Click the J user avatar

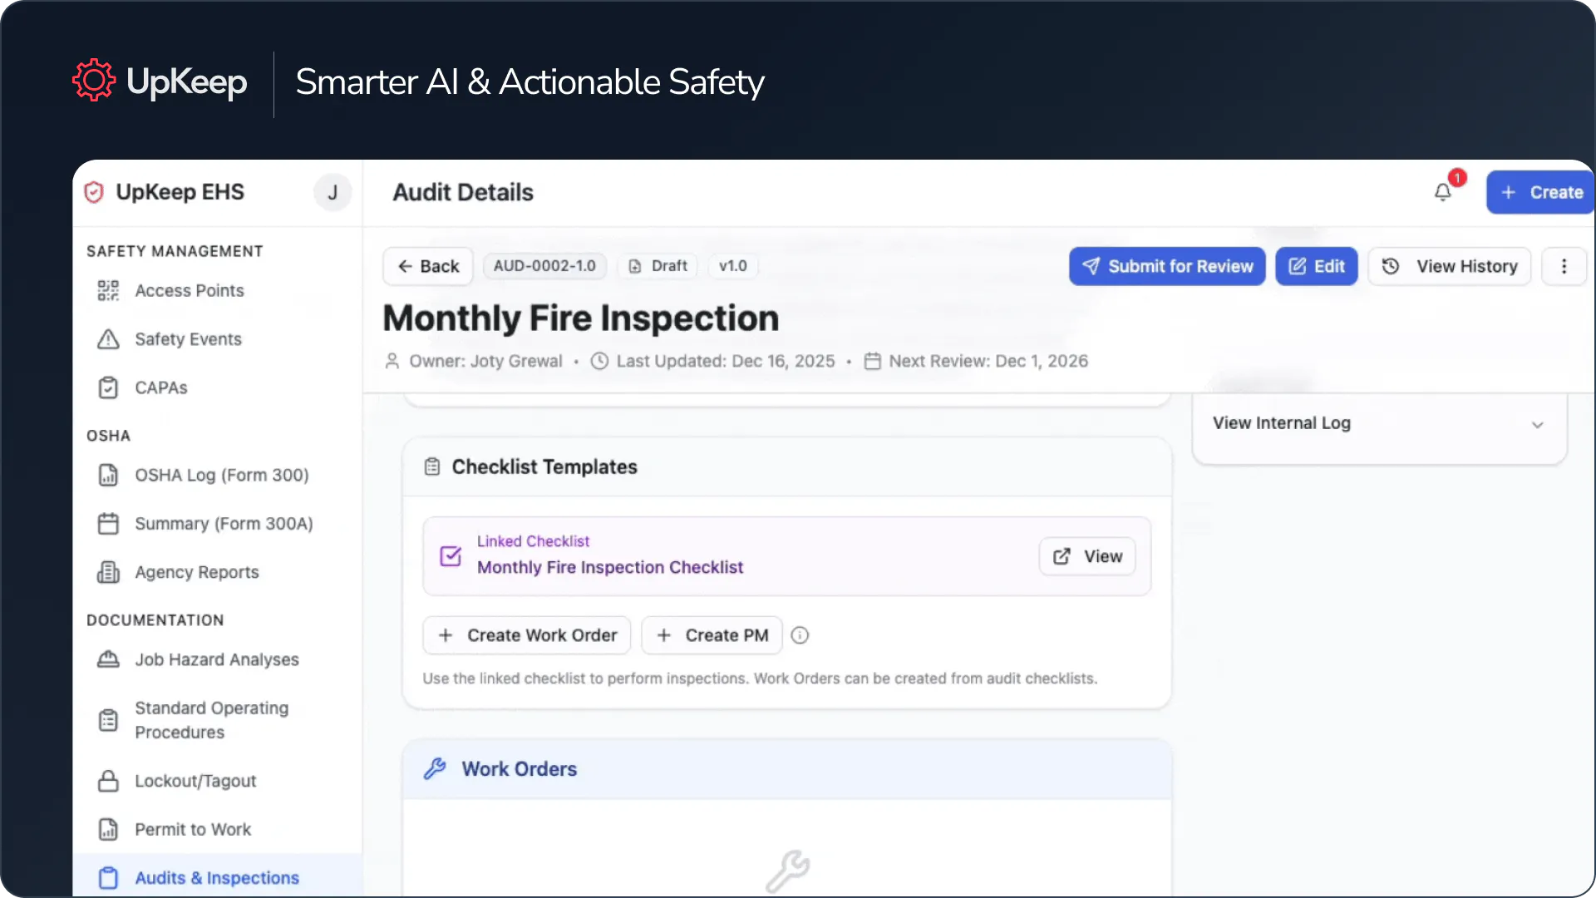(x=332, y=192)
